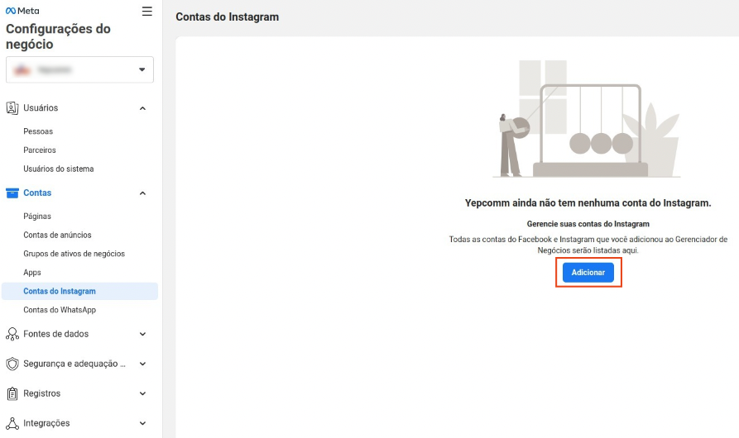Image resolution: width=739 pixels, height=438 pixels.
Task: Click the Fontes de dados icon
Action: (x=12, y=334)
